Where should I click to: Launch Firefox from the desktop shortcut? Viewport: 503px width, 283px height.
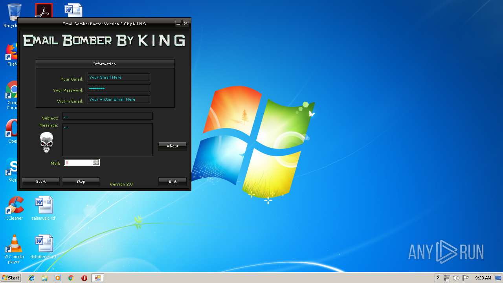12,54
